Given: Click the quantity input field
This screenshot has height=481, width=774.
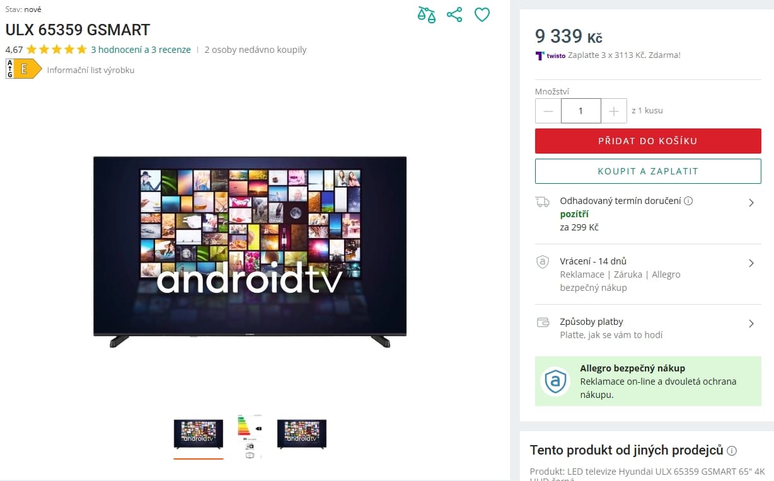Looking at the screenshot, I should point(581,111).
